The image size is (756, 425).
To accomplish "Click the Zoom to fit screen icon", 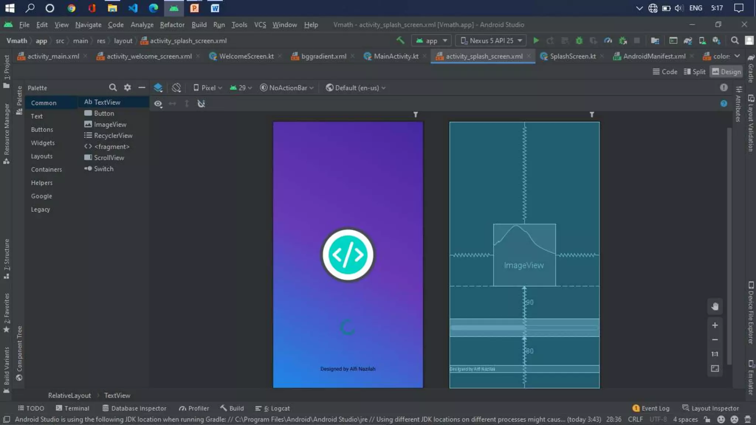I will coord(715,369).
